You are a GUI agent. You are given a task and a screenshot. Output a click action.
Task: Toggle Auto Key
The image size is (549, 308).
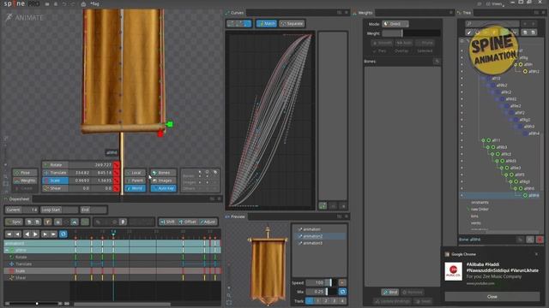[x=164, y=188]
